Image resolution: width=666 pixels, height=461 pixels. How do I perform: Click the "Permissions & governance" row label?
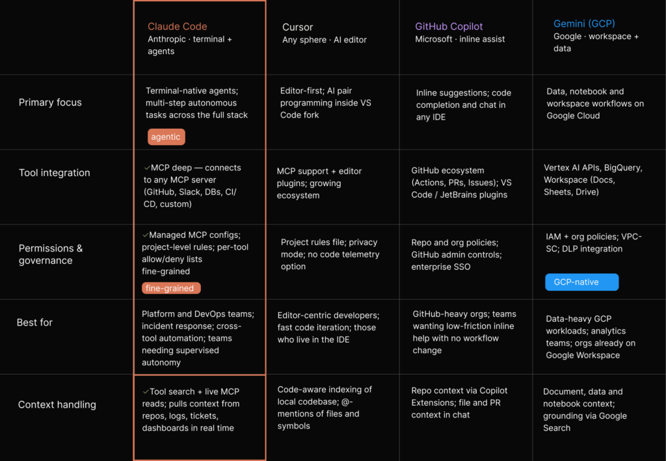(x=51, y=254)
